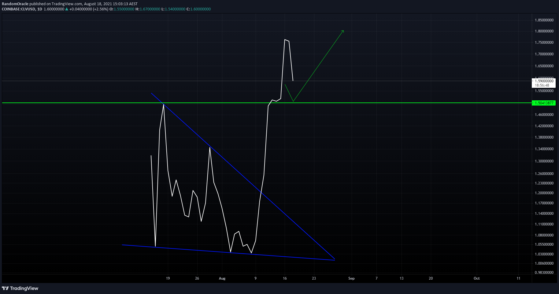
Task: Click the Sep label on the date axis
Action: click(x=351, y=278)
